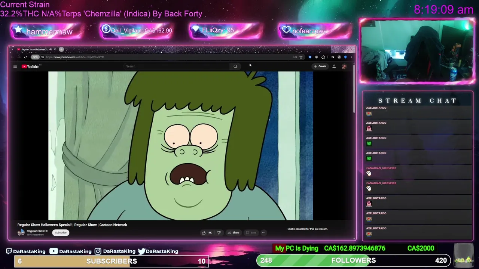Click the Create button on YouTube
This screenshot has height=269, width=479.
pyautogui.click(x=320, y=67)
